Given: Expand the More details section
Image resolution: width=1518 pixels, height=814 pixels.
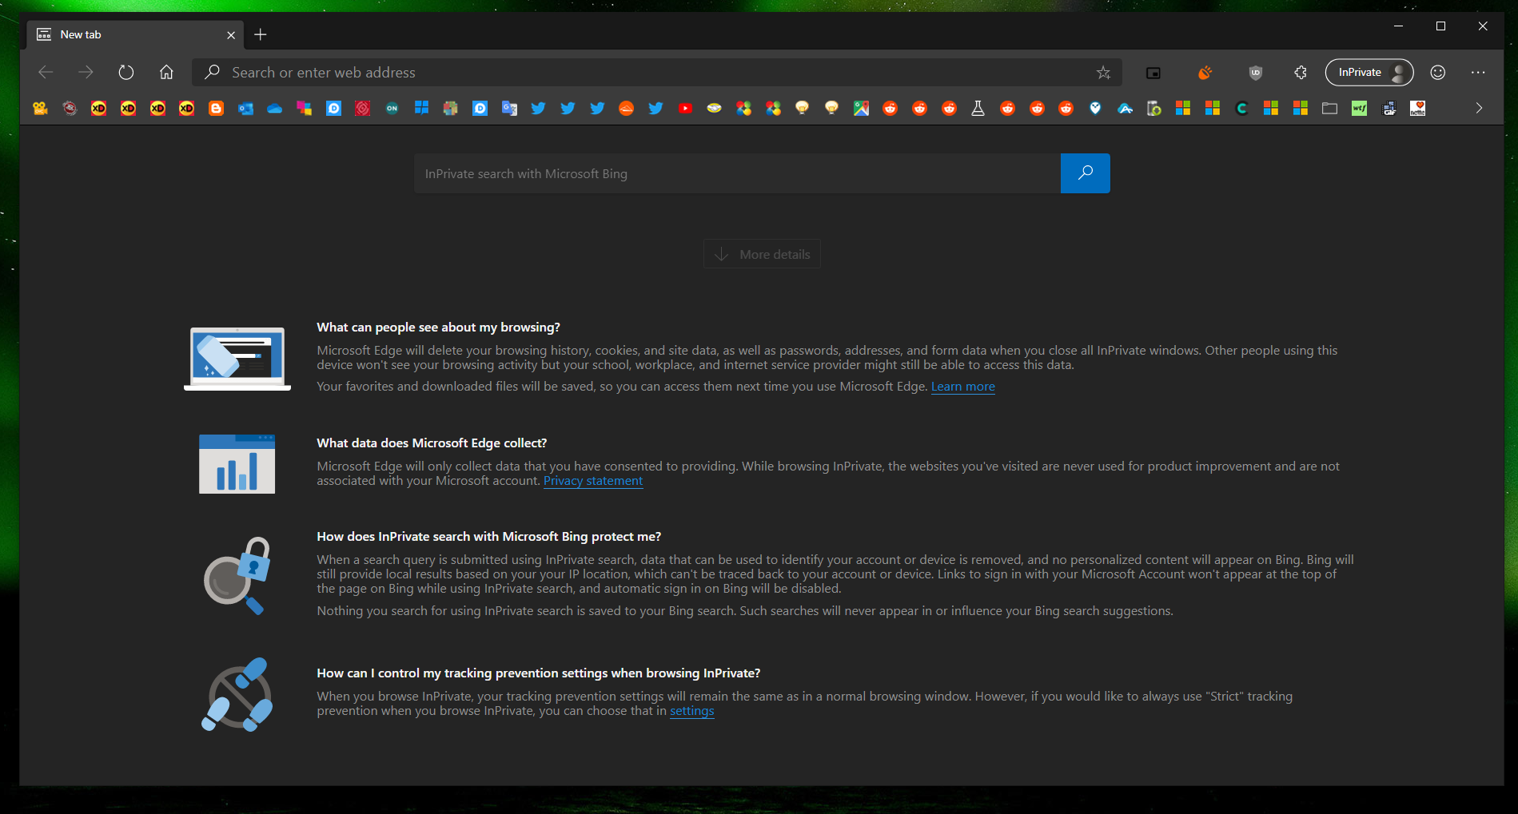Looking at the screenshot, I should click(762, 254).
